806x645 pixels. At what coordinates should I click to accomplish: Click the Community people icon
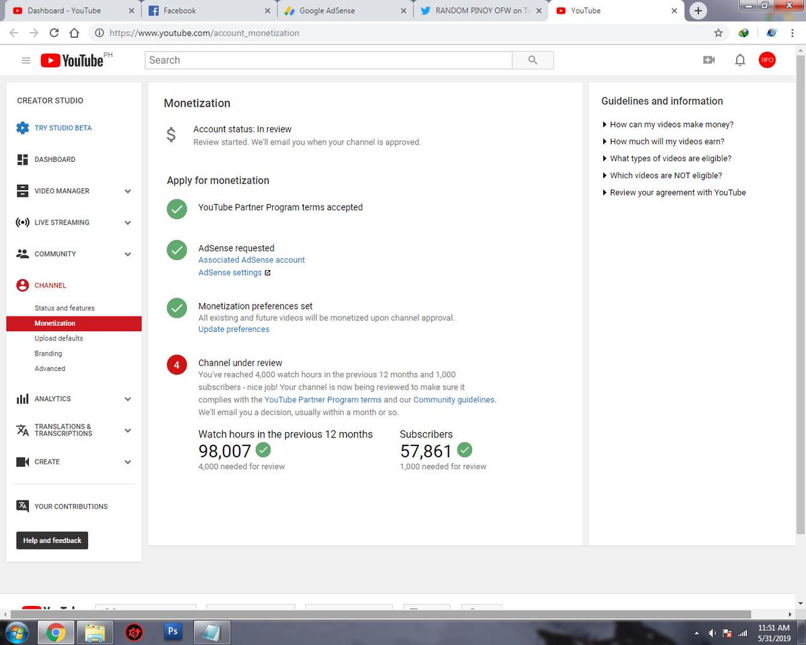[22, 254]
